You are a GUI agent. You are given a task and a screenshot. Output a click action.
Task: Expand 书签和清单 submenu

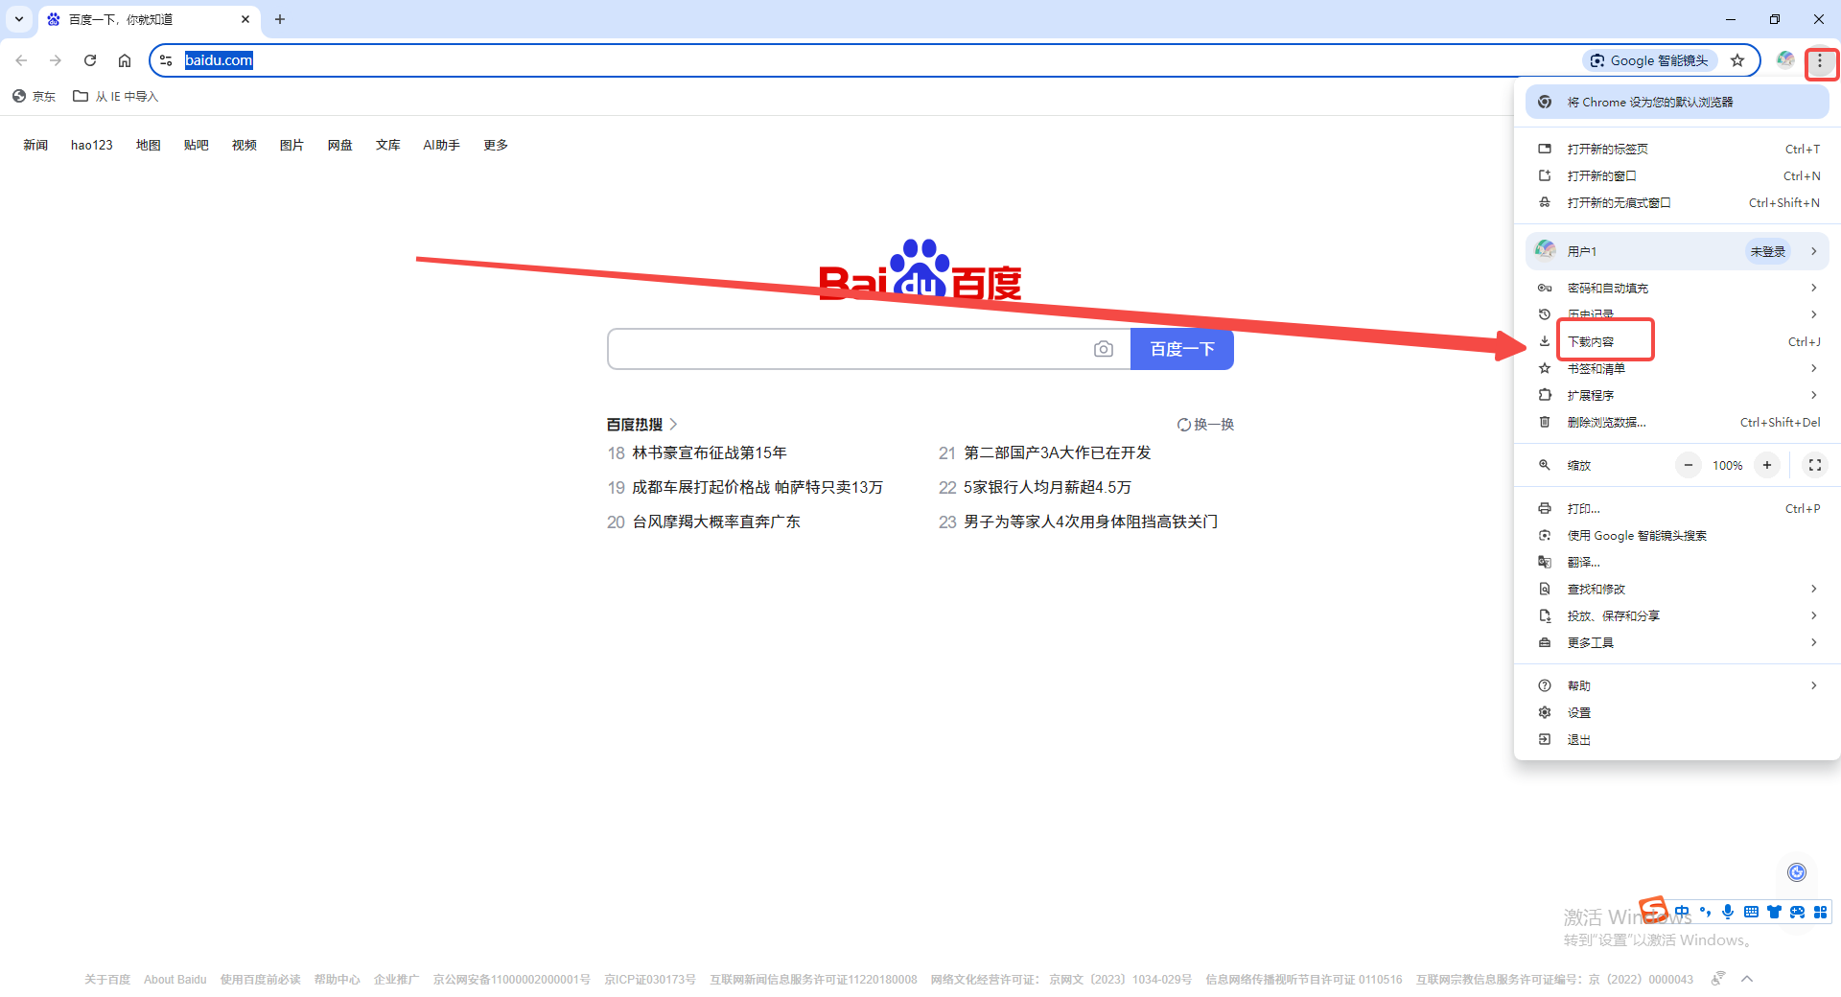[1677, 368]
